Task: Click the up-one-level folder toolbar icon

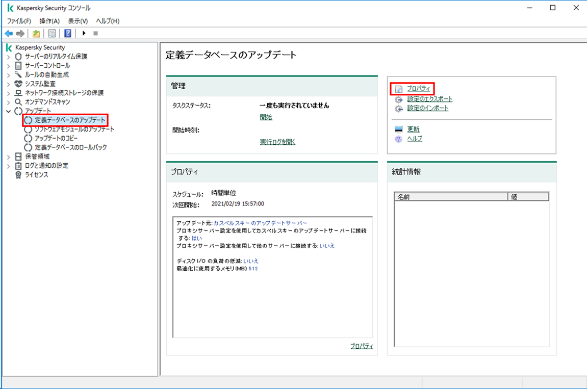Action: click(x=36, y=34)
